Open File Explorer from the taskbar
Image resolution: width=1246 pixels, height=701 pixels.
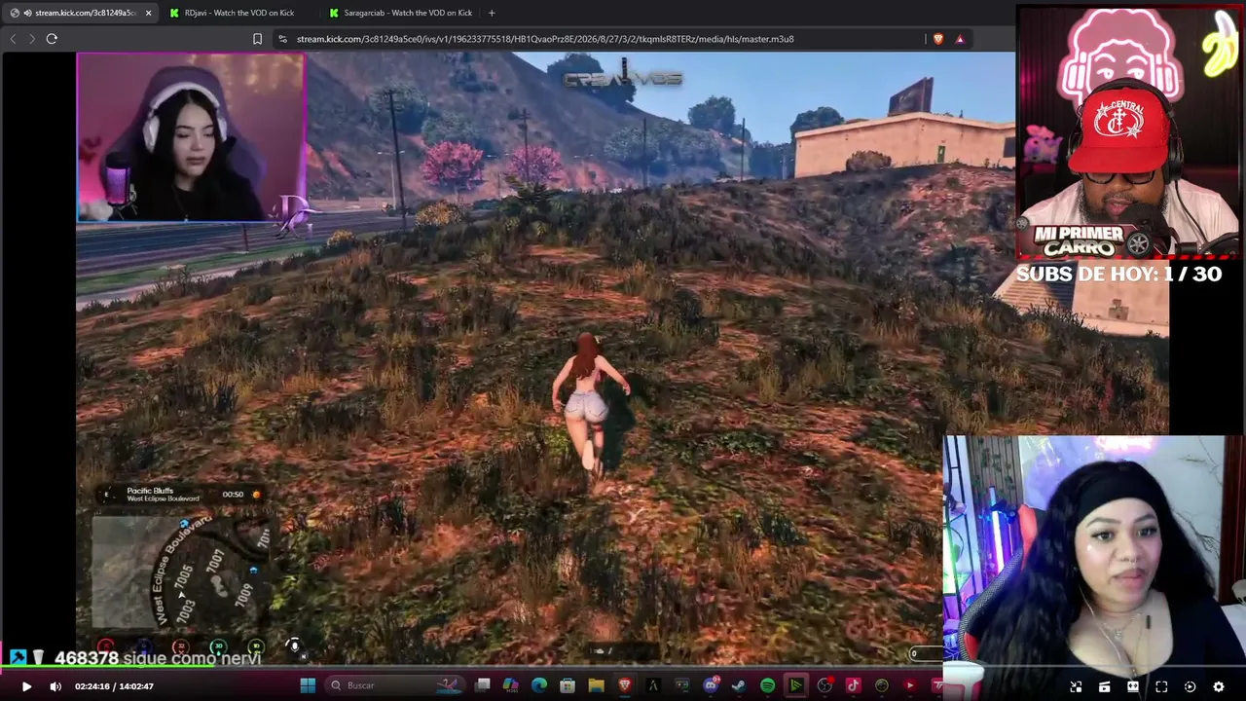[596, 685]
